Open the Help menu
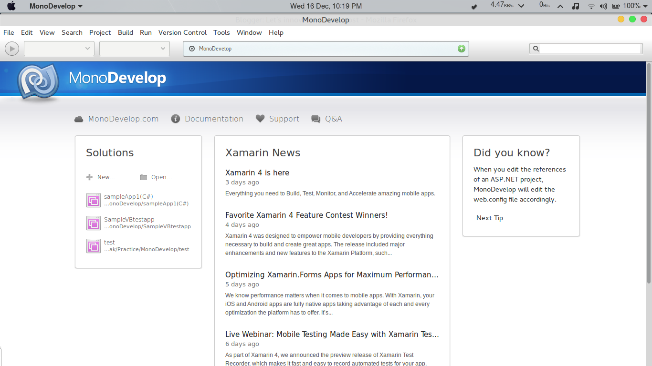652x366 pixels. [276, 32]
